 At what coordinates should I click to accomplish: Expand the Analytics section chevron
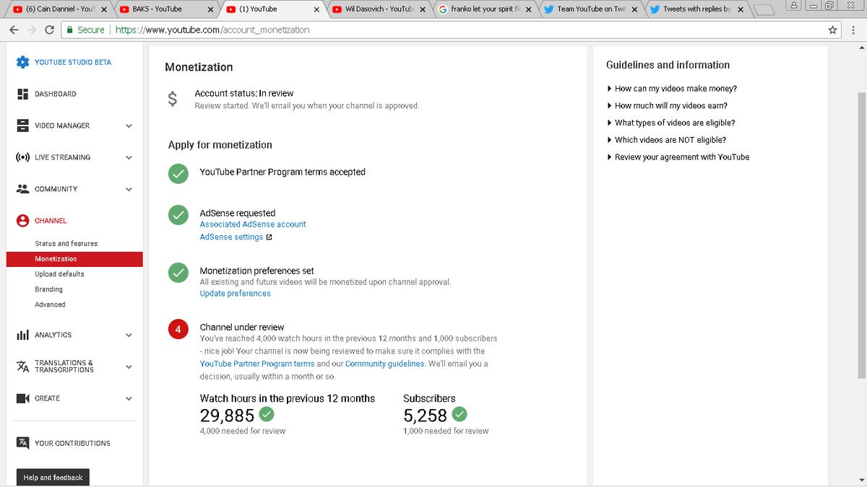(x=129, y=335)
